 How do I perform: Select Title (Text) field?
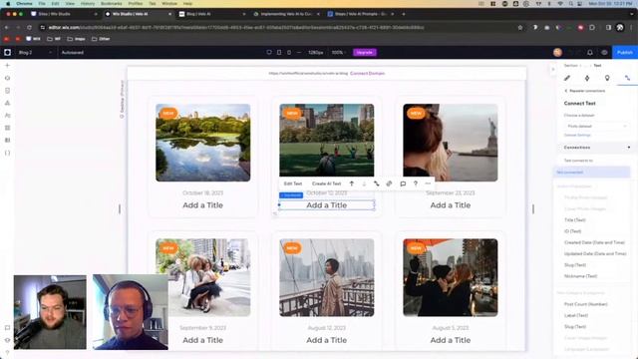[x=575, y=219]
